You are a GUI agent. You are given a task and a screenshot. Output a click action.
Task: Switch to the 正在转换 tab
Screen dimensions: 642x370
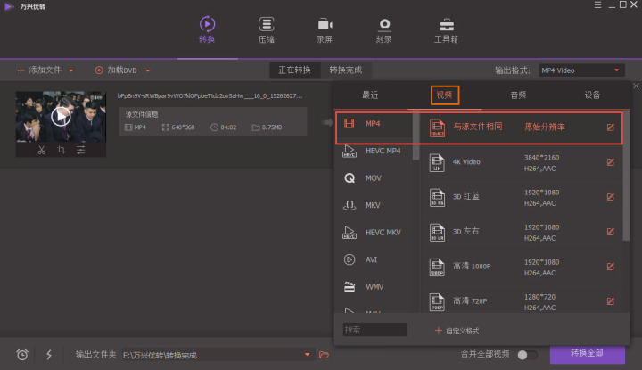(x=295, y=70)
